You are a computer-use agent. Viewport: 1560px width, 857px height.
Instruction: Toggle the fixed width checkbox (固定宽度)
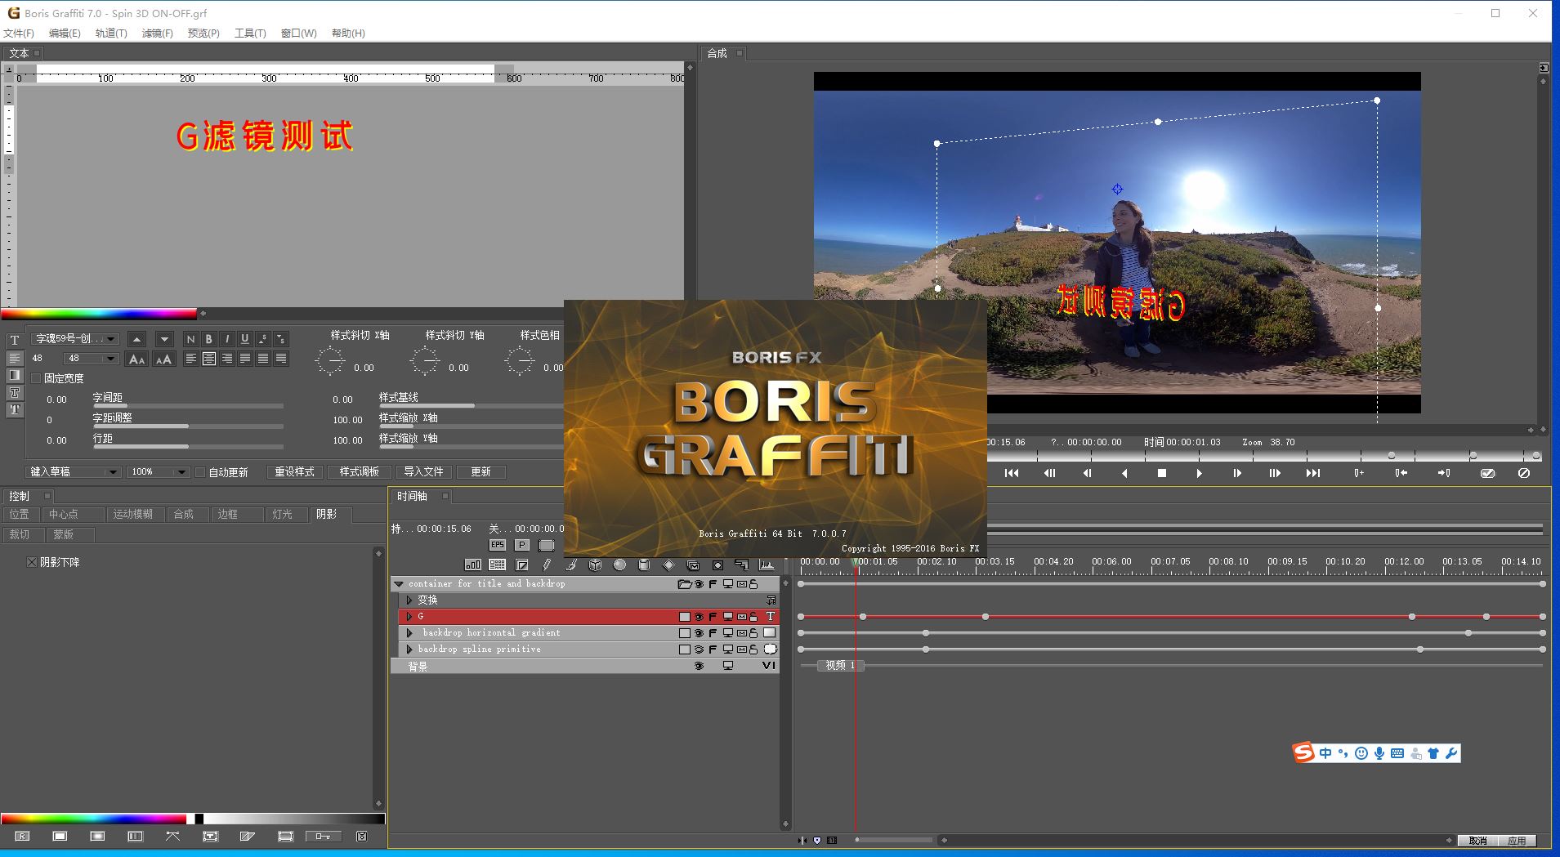tap(36, 378)
